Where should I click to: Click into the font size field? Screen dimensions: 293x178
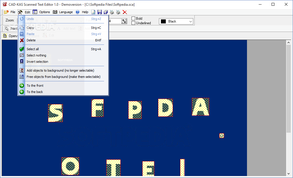tap(115, 21)
